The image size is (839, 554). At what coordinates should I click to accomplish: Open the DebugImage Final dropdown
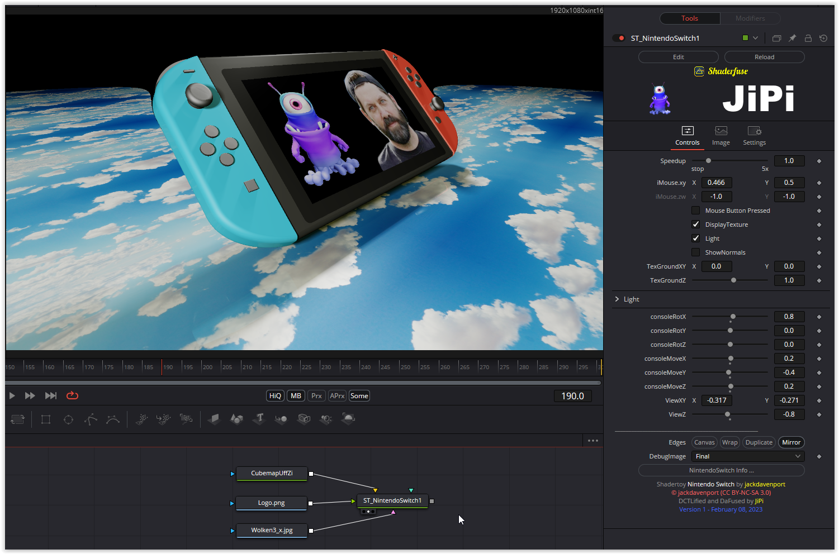pos(748,456)
